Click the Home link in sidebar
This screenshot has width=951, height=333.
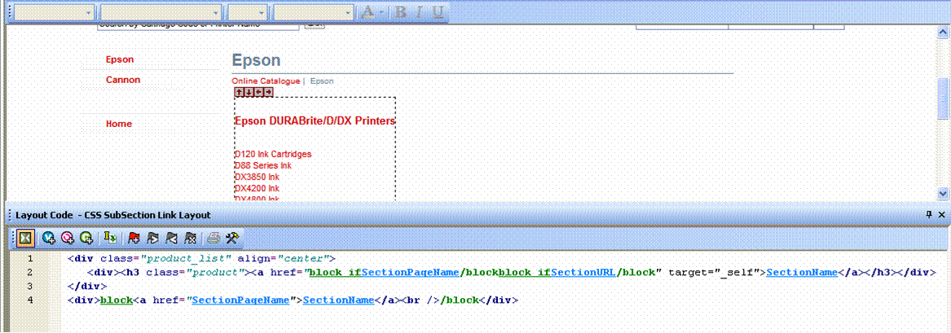[x=119, y=124]
